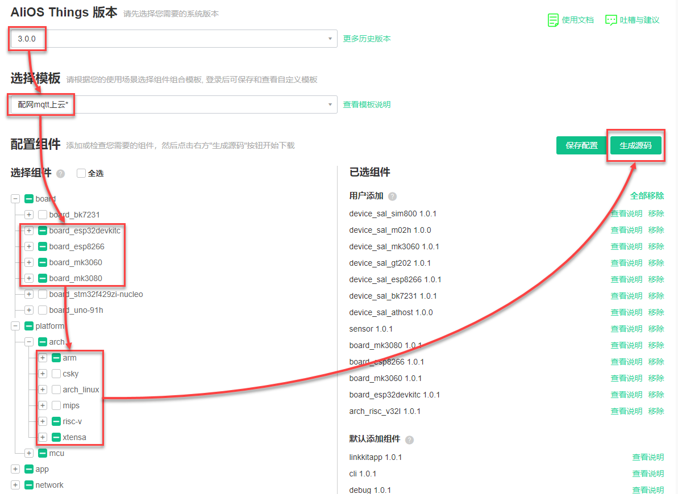This screenshot has height=494, width=678.
Task: Check the mips checkbox
Action: coord(56,405)
